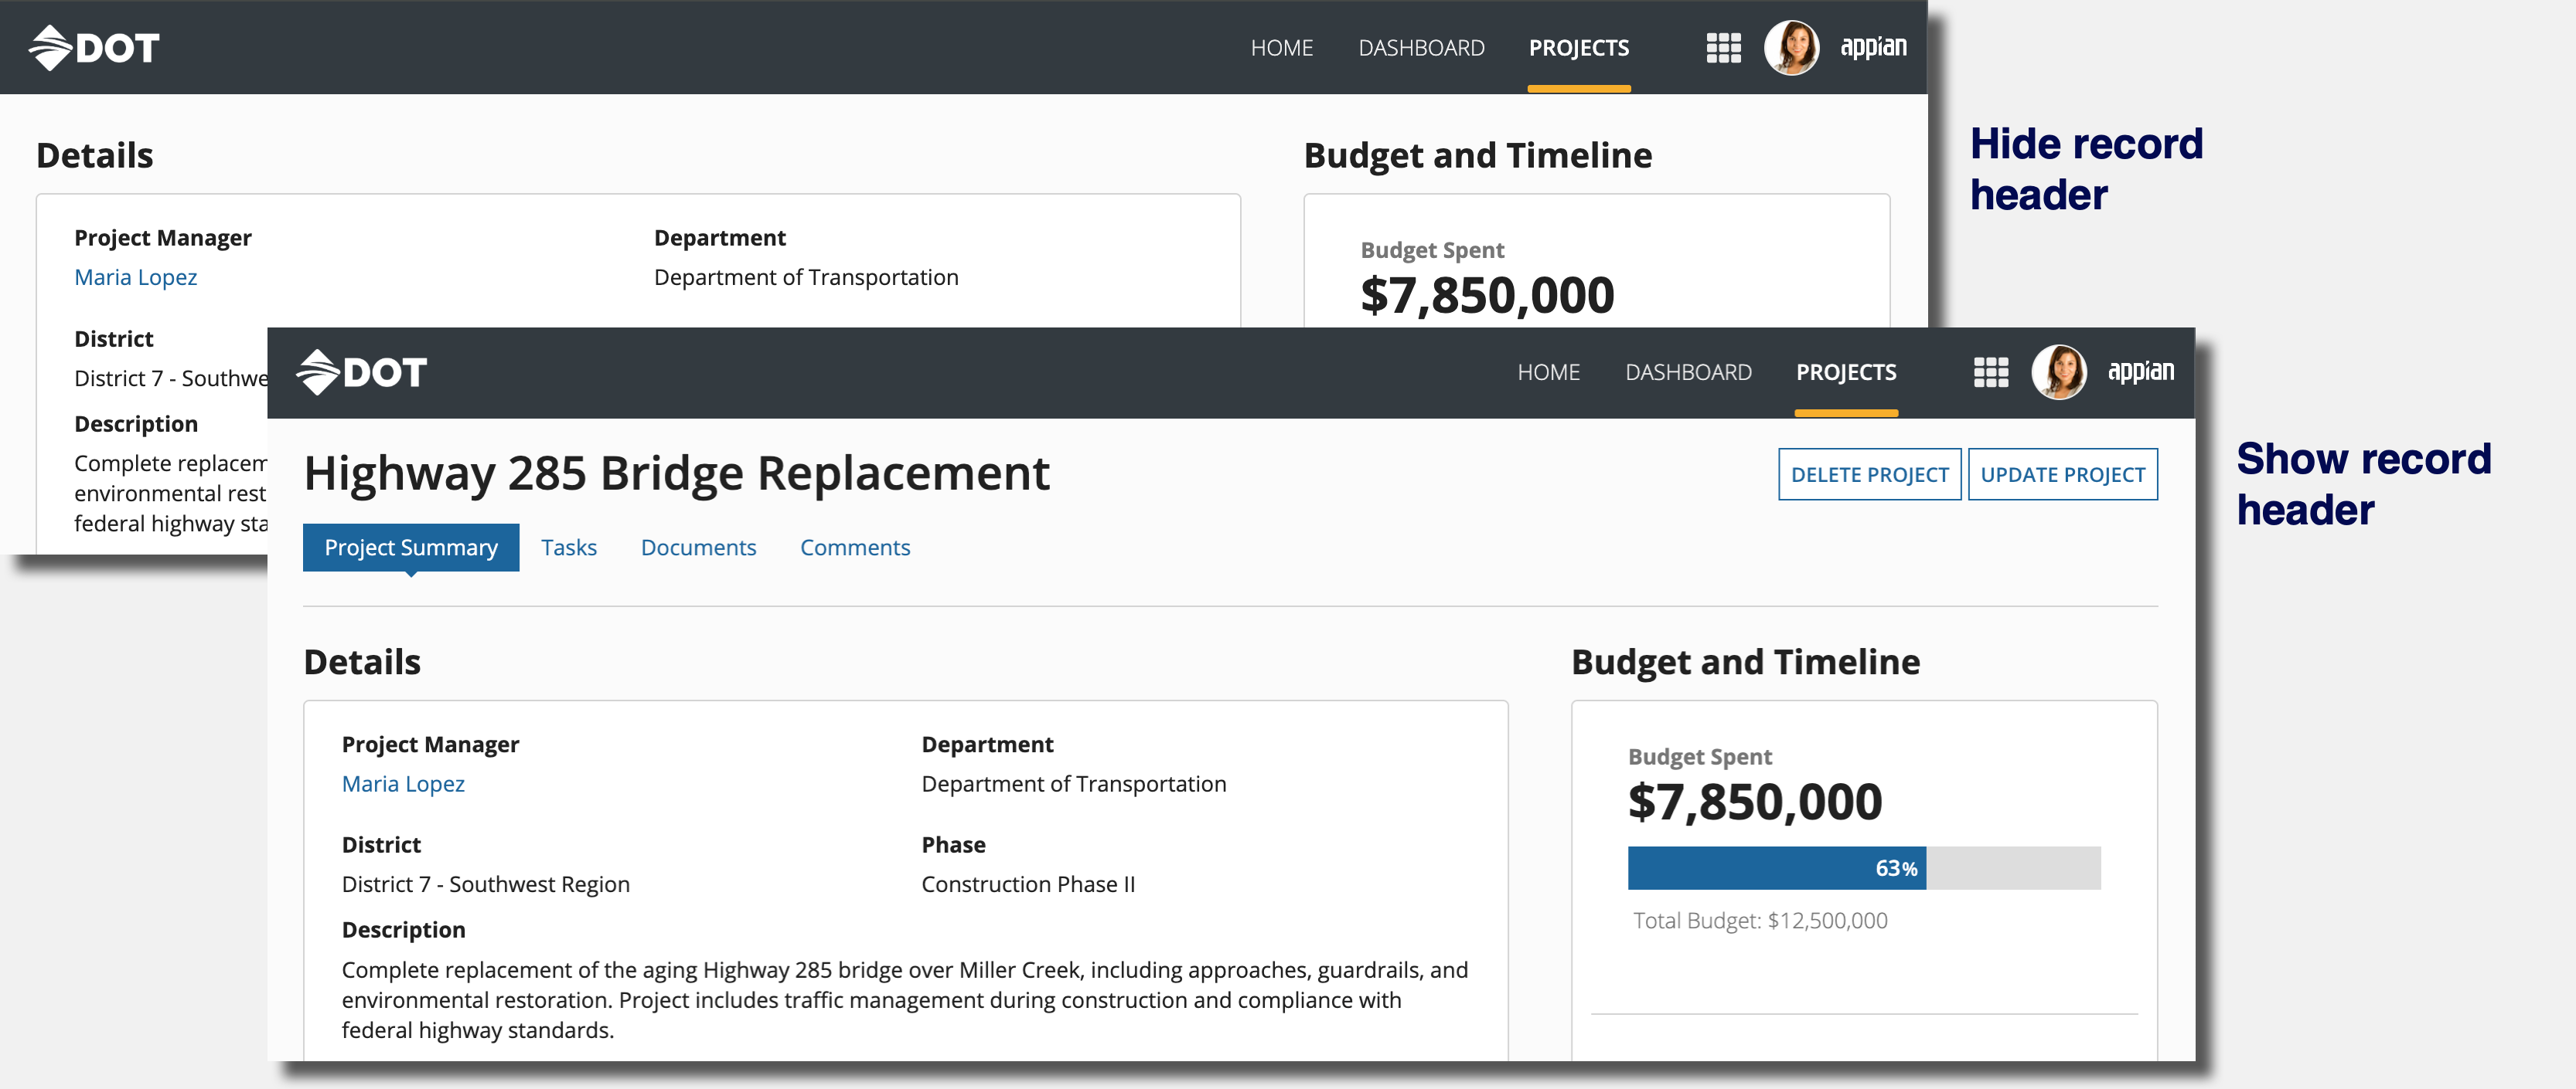Select PROJECTS in the front window navigation
Screen dimensions: 2576x1089
click(1846, 373)
